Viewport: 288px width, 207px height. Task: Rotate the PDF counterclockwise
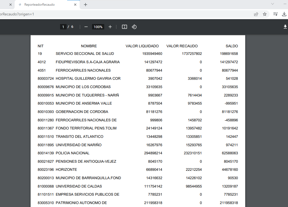[134, 27]
